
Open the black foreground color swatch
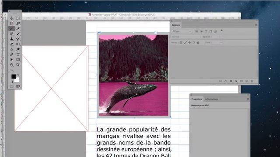[x=14, y=76]
